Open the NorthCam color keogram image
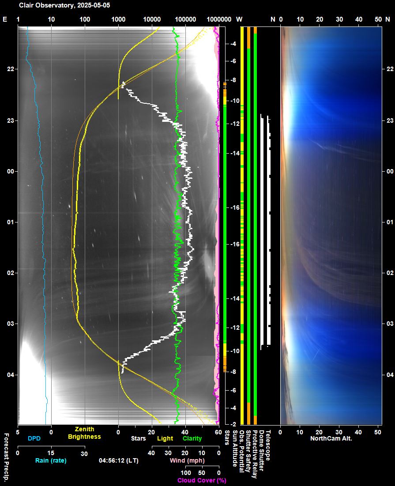395x486 pixels. (331, 226)
